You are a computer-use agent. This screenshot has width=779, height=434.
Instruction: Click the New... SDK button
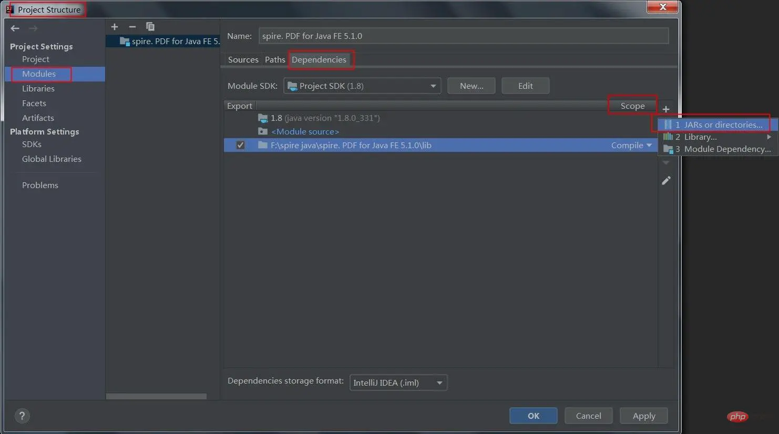[x=471, y=86]
